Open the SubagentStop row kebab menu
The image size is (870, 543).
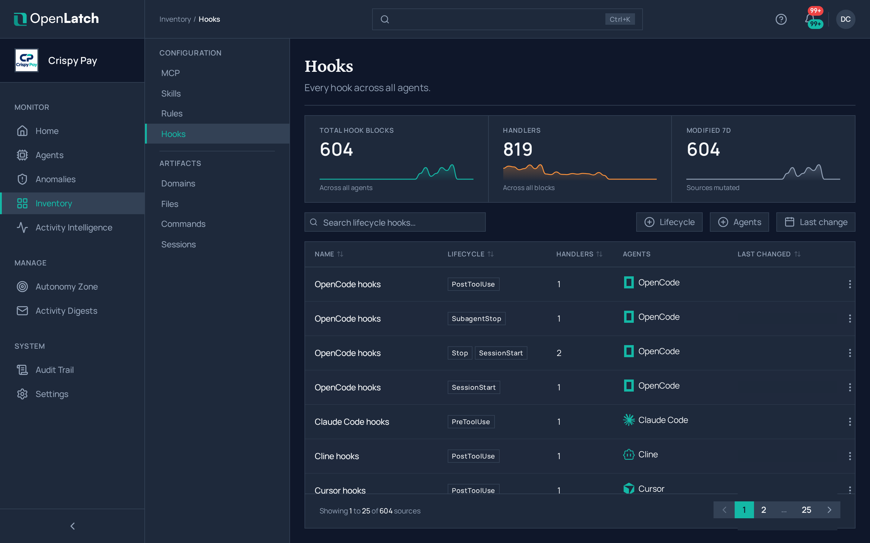click(849, 319)
